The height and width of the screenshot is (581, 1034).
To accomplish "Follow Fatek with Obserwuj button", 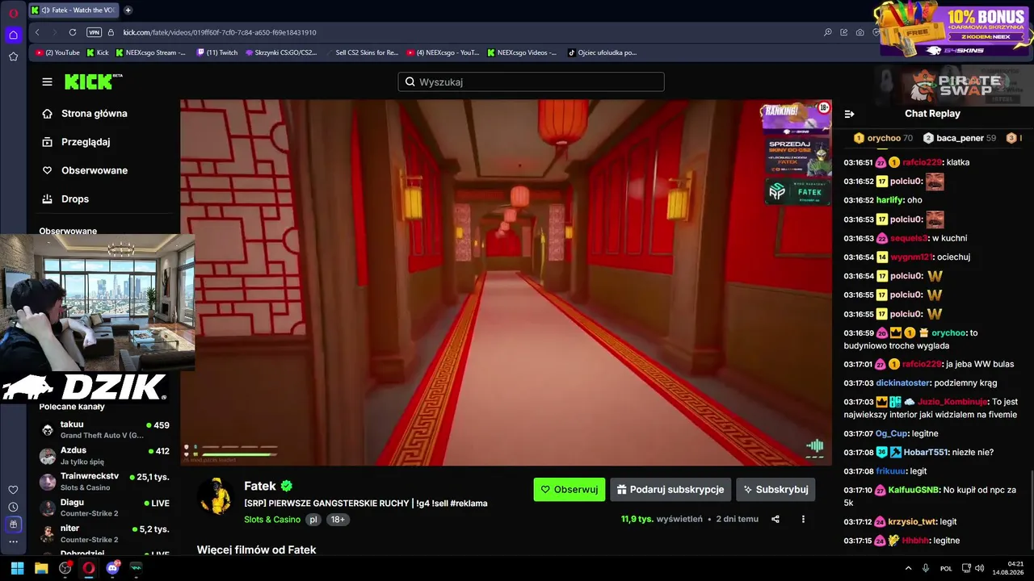I will [570, 489].
